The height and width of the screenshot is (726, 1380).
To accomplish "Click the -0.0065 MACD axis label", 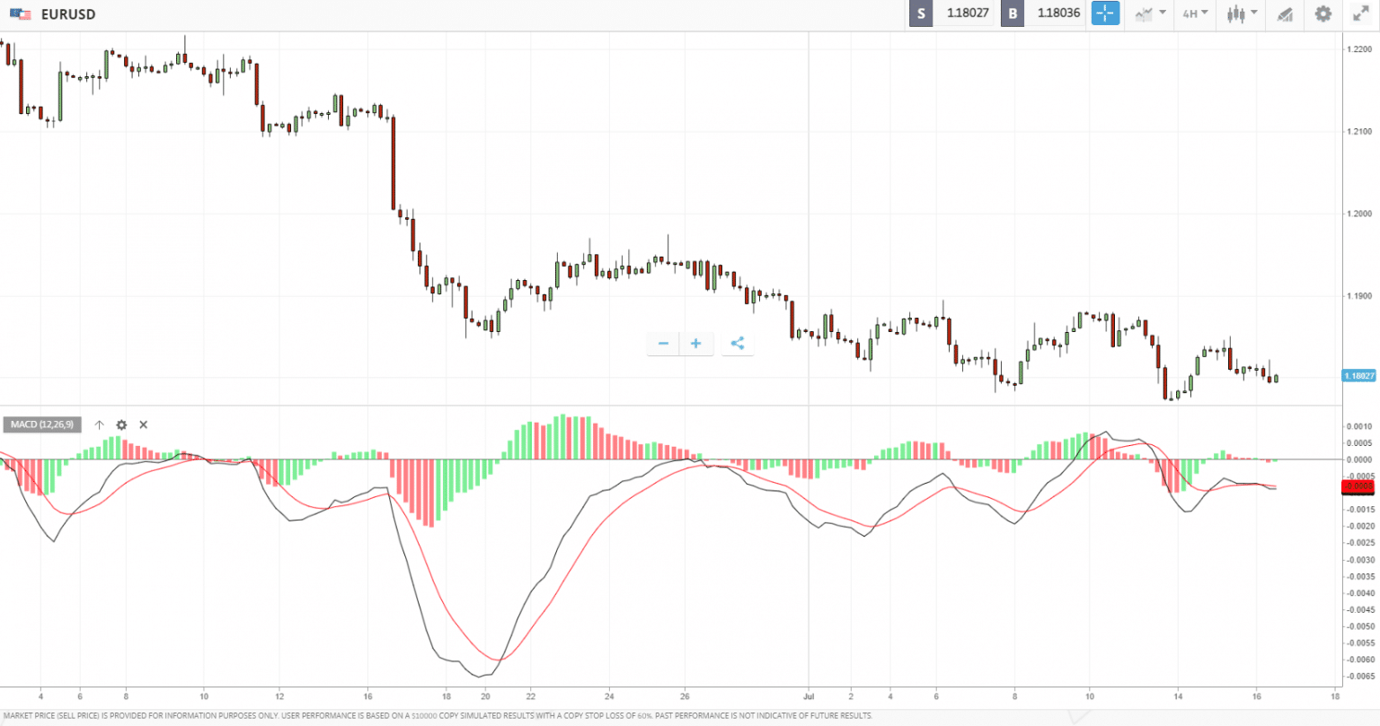I will point(1359,677).
